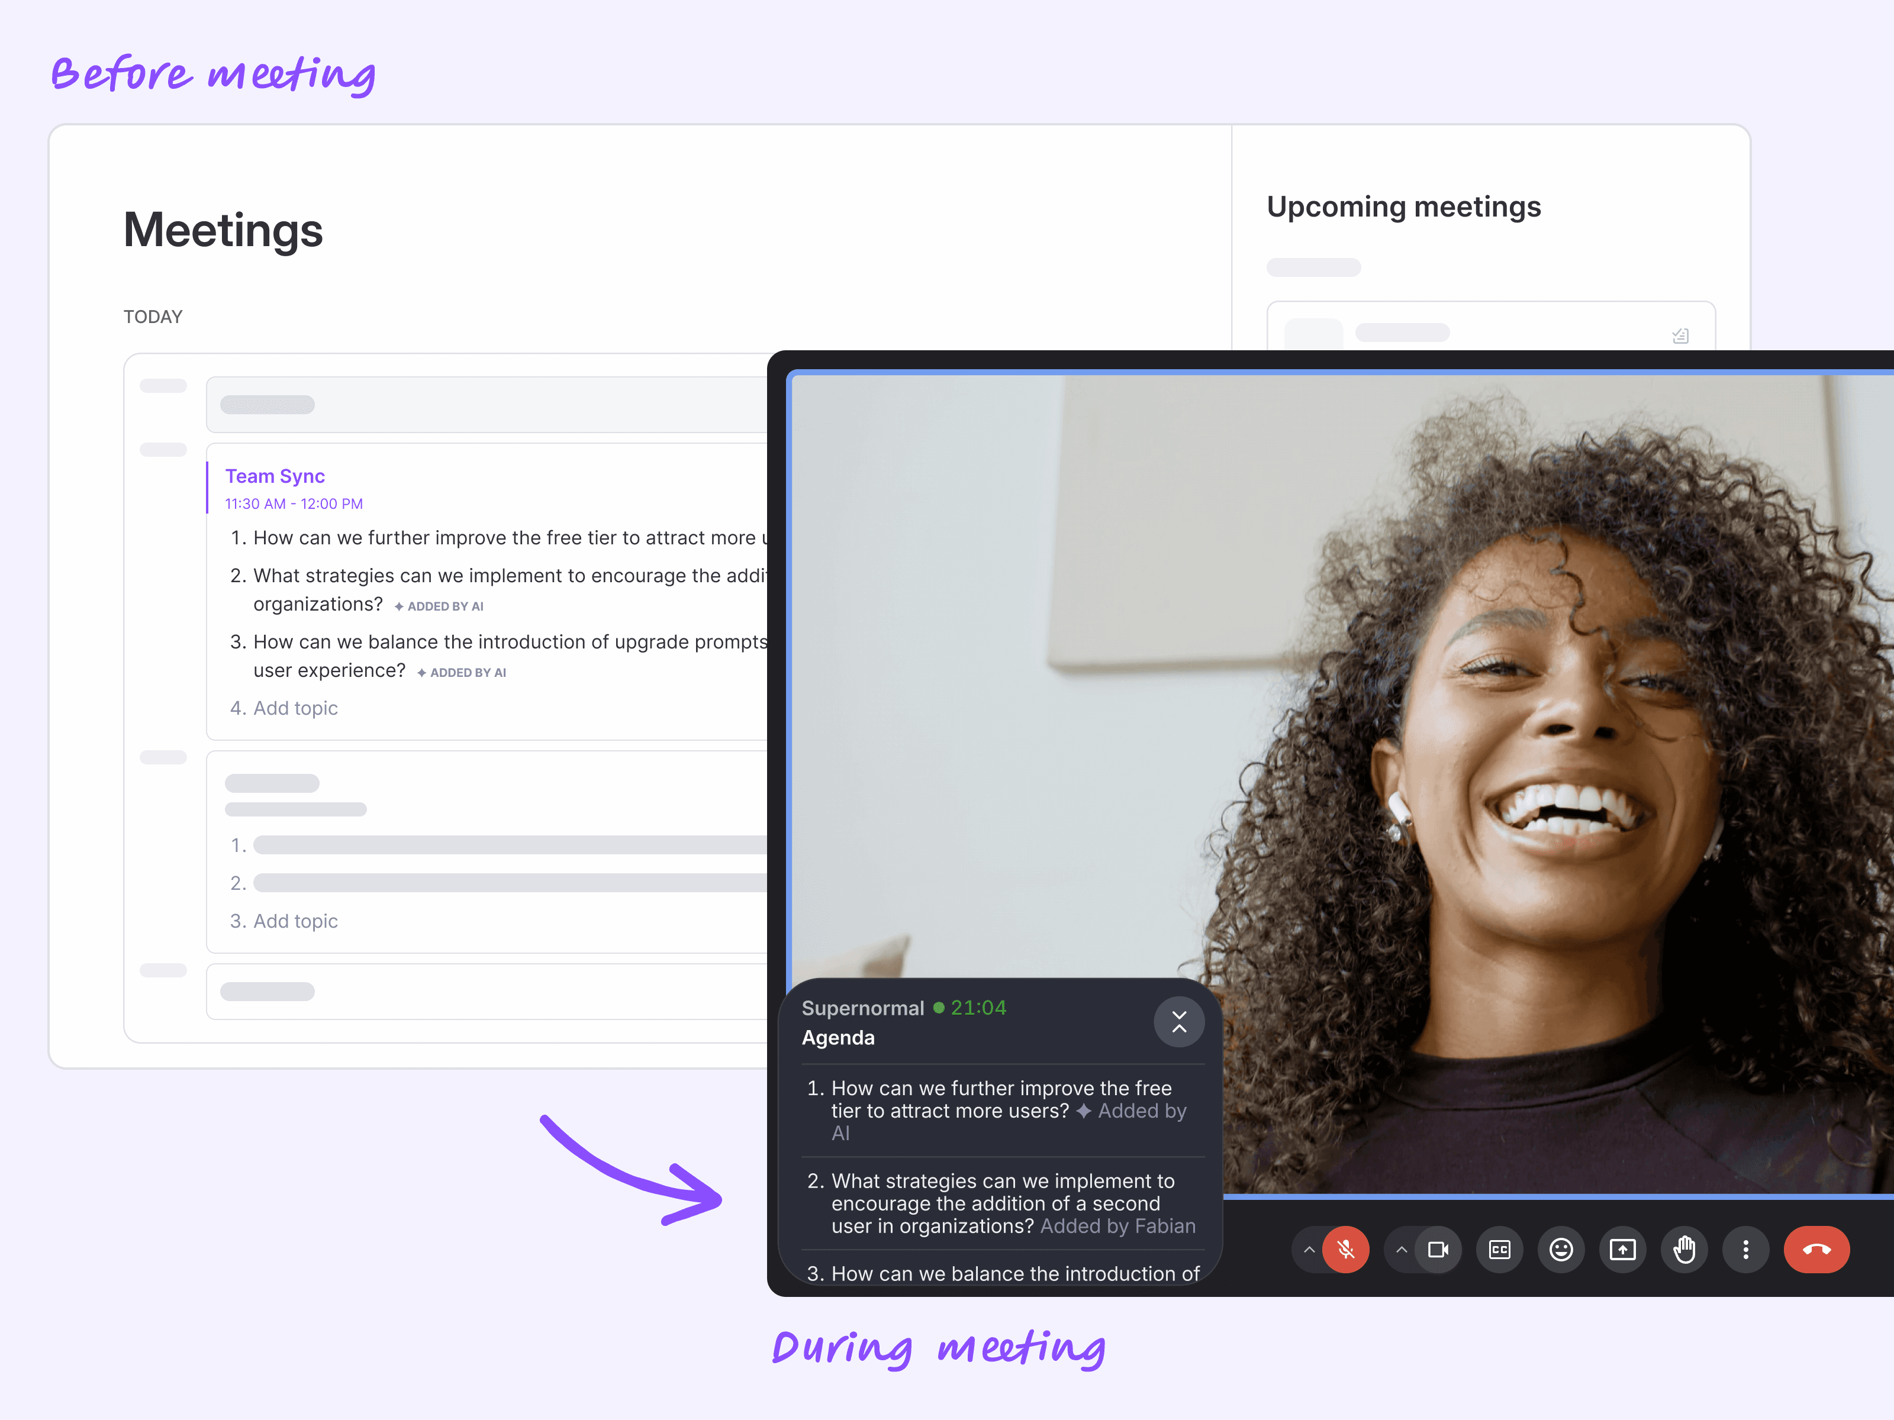This screenshot has height=1420, width=1894.
Task: Click the notes icon in upcoming meeting card
Action: pos(1680,335)
